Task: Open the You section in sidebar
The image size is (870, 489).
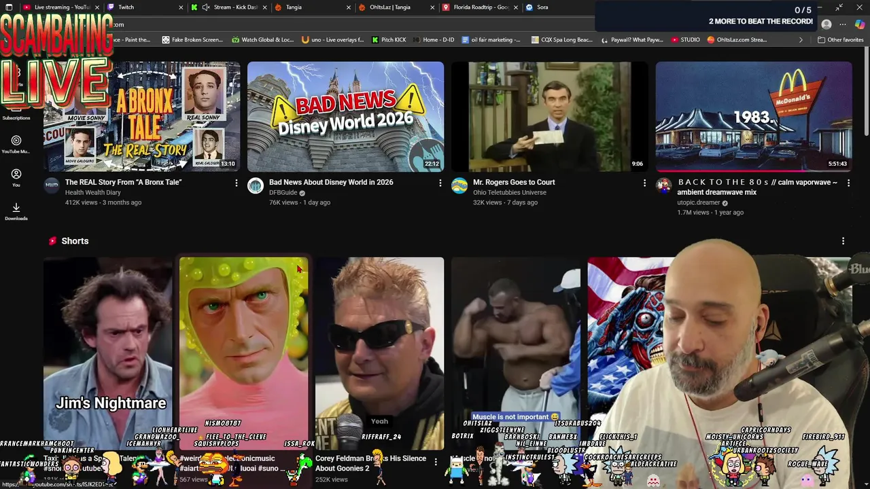Action: tap(16, 177)
